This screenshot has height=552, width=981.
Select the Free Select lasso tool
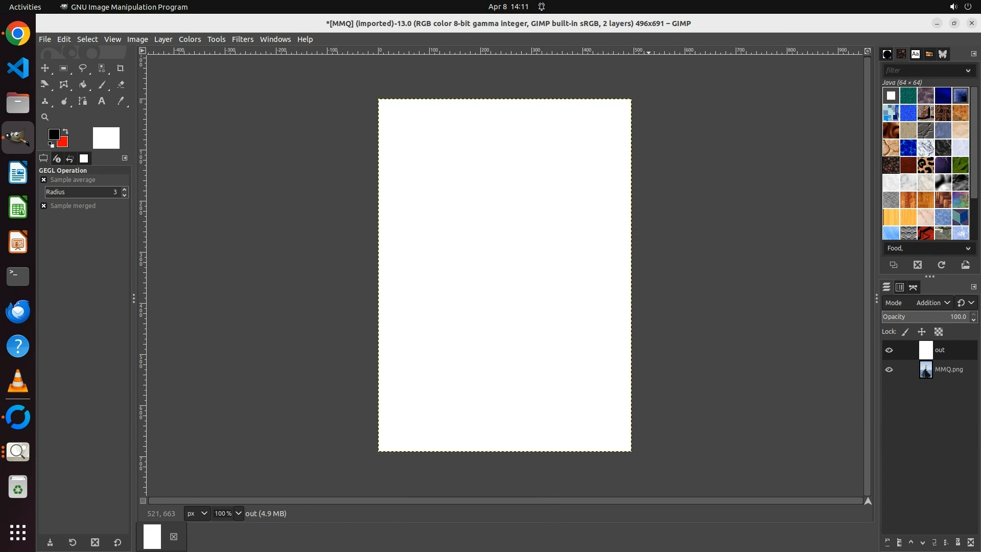tap(83, 68)
